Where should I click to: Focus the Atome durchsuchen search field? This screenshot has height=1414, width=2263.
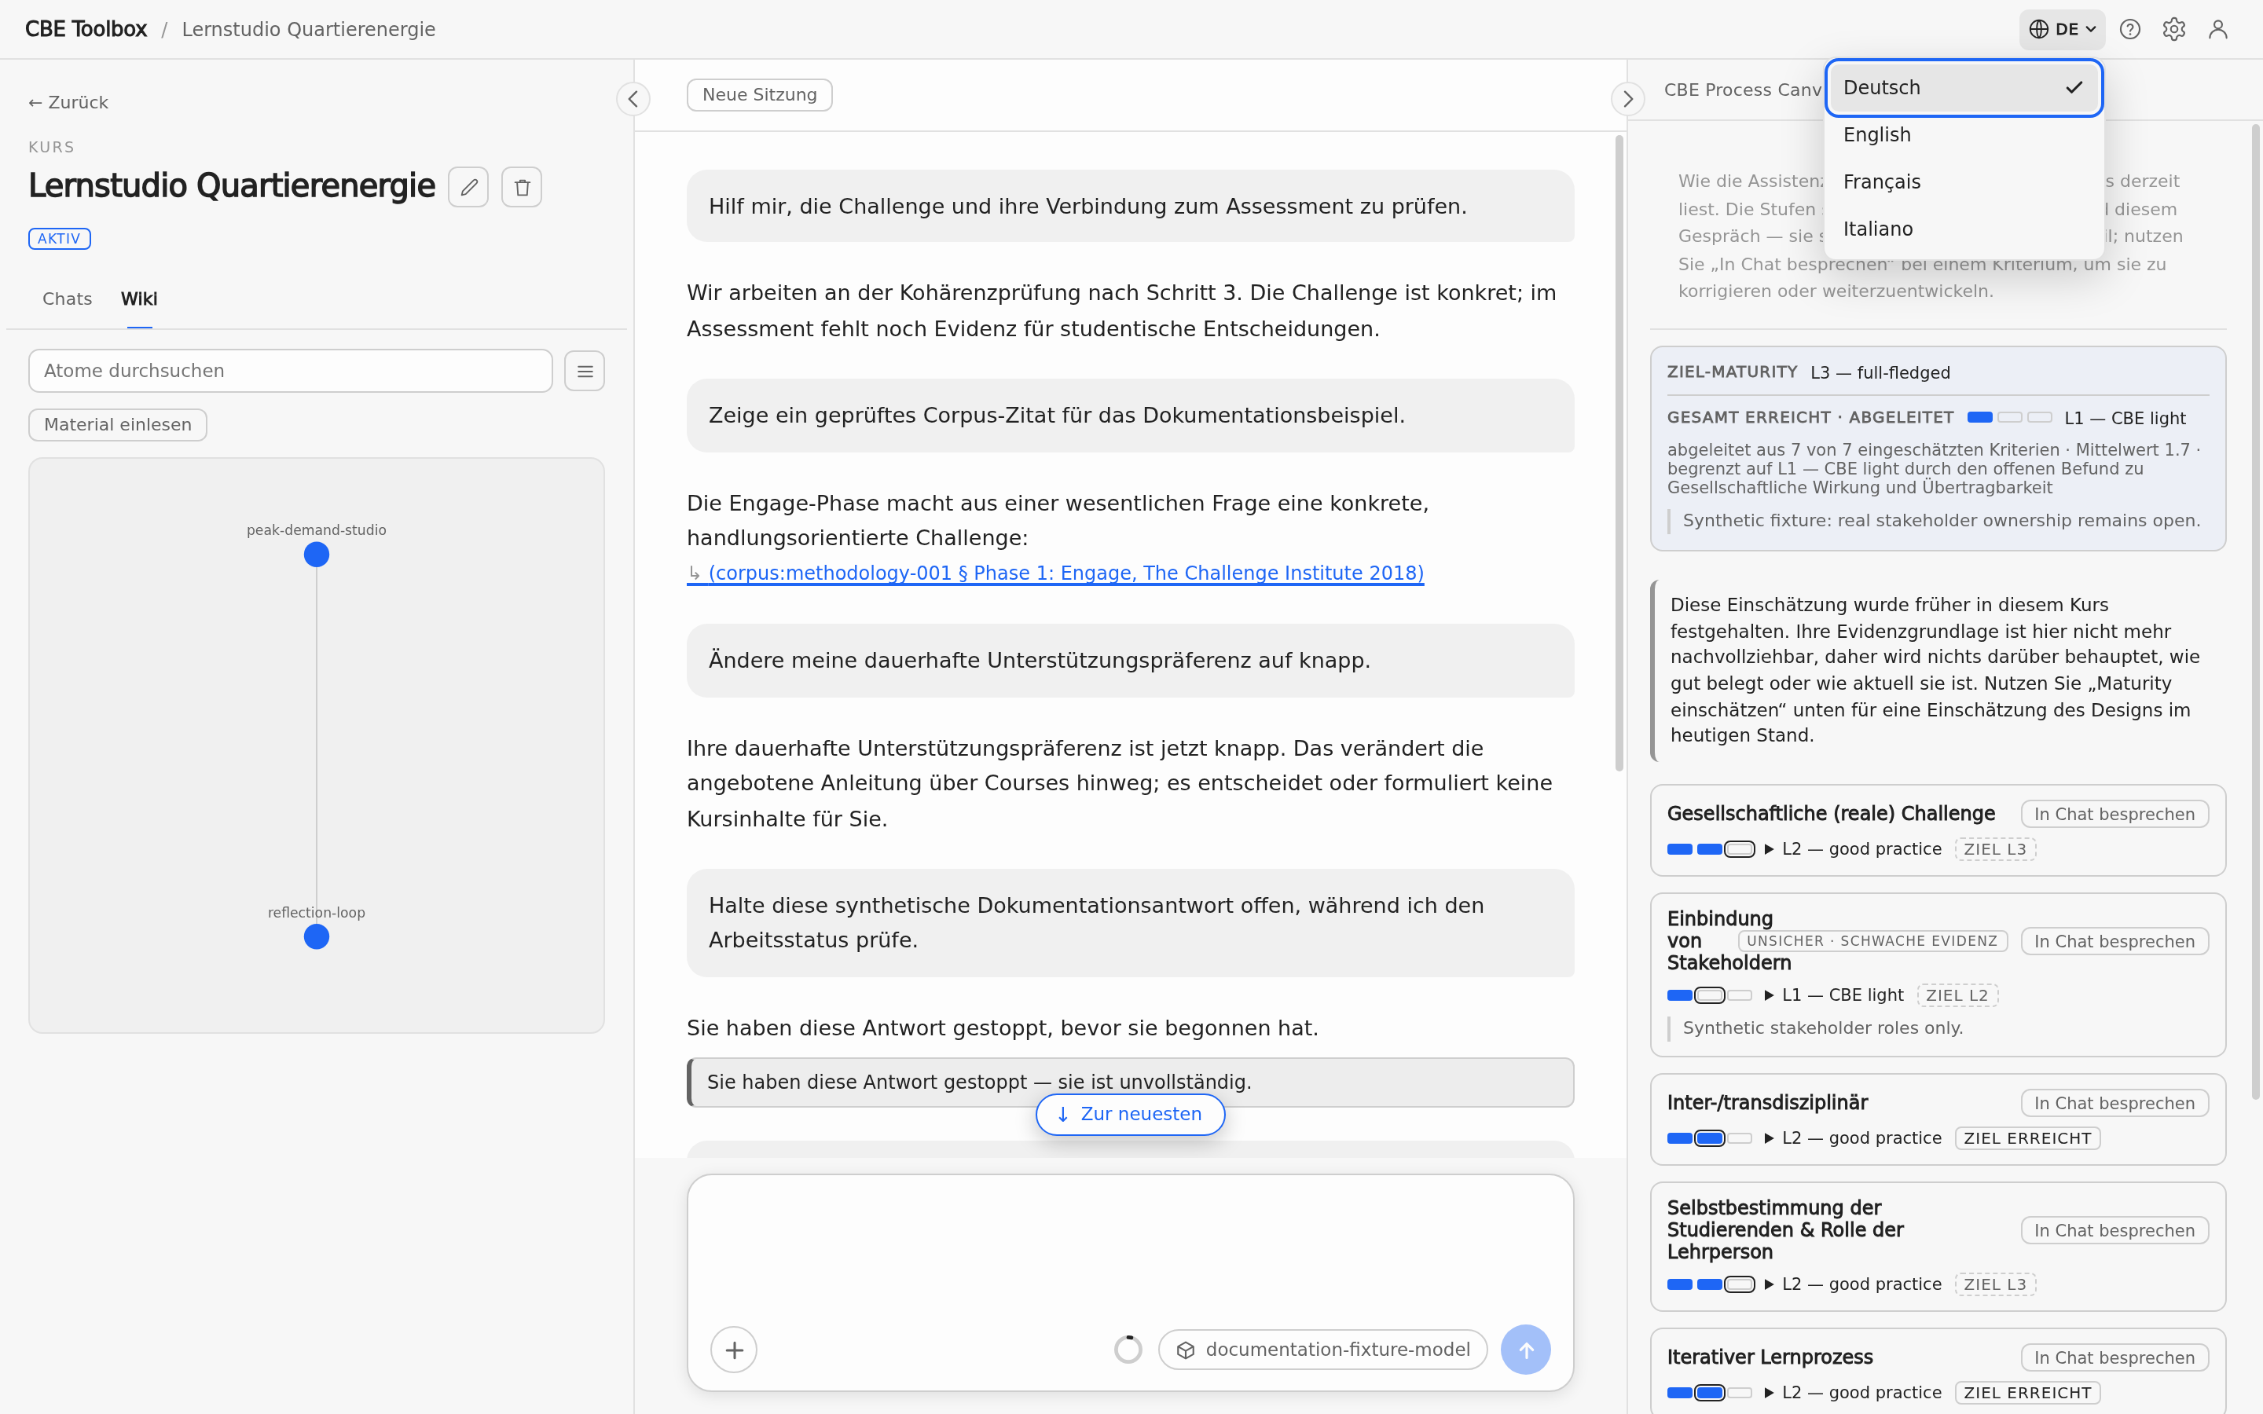(290, 372)
